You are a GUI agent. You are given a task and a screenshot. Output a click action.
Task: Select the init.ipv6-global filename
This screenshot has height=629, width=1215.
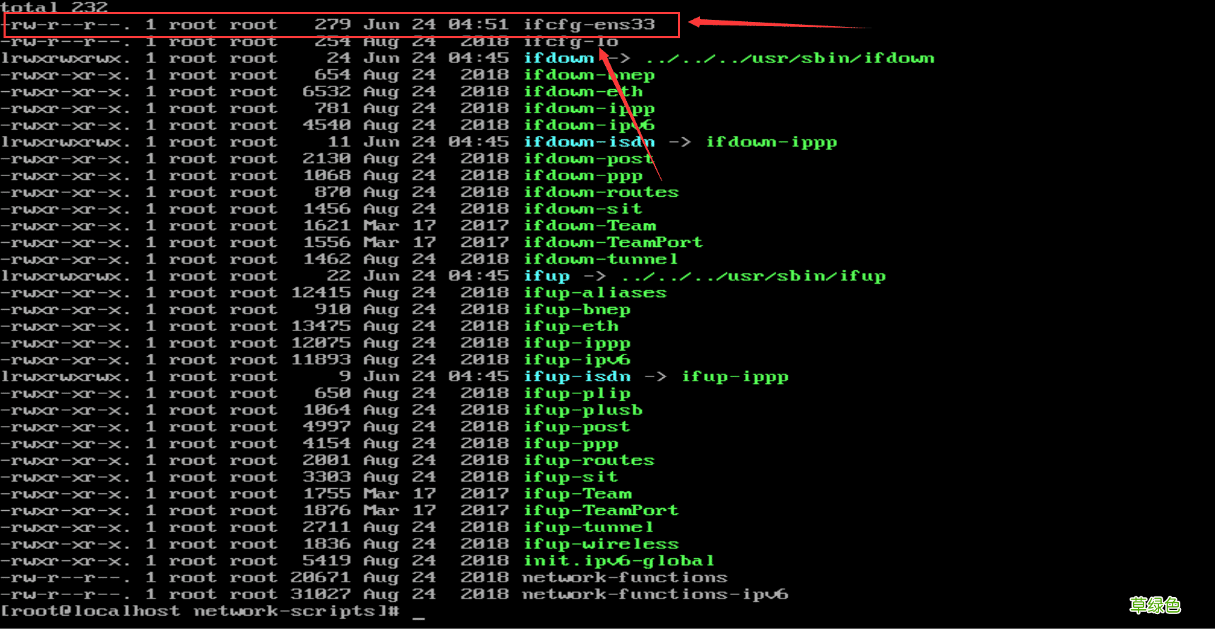(x=618, y=561)
